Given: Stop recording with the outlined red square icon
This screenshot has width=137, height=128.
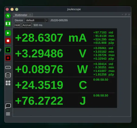Looking at the screenshot, I should pos(8,58).
